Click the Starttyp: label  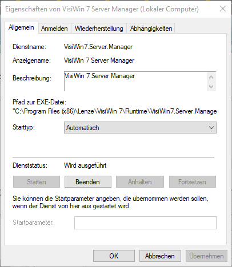pyautogui.click(x=23, y=127)
